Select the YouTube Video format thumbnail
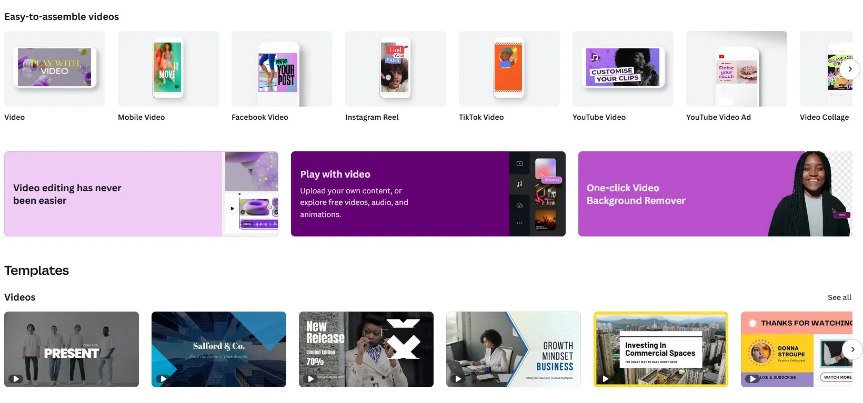 623,69
